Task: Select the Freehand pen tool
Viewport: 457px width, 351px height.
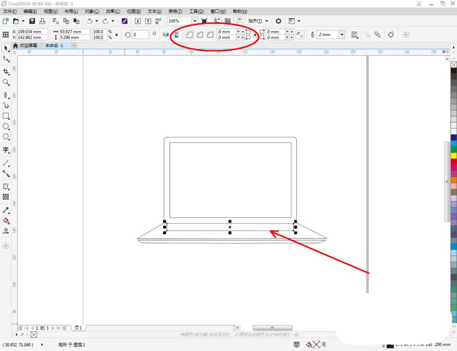Action: coord(6,96)
